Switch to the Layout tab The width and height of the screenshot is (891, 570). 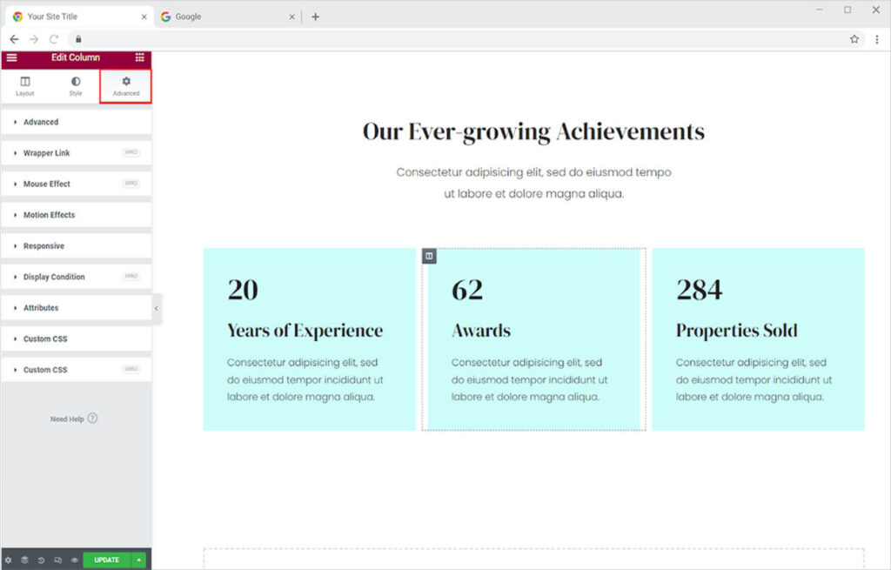pos(25,86)
